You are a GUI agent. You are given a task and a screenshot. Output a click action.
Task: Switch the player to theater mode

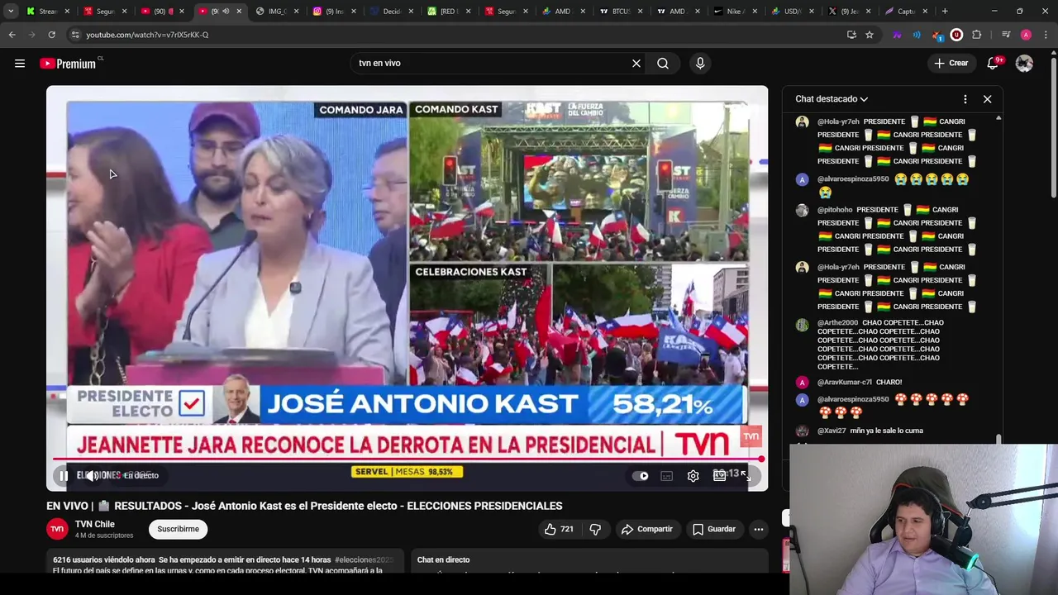click(719, 475)
